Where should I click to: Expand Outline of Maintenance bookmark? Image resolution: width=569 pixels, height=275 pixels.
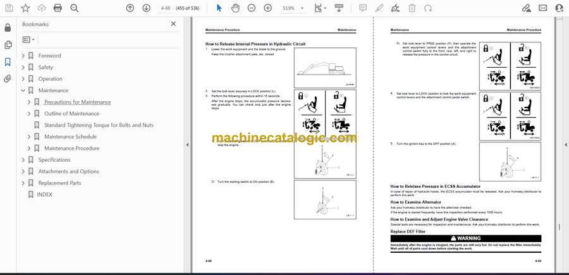coord(29,114)
